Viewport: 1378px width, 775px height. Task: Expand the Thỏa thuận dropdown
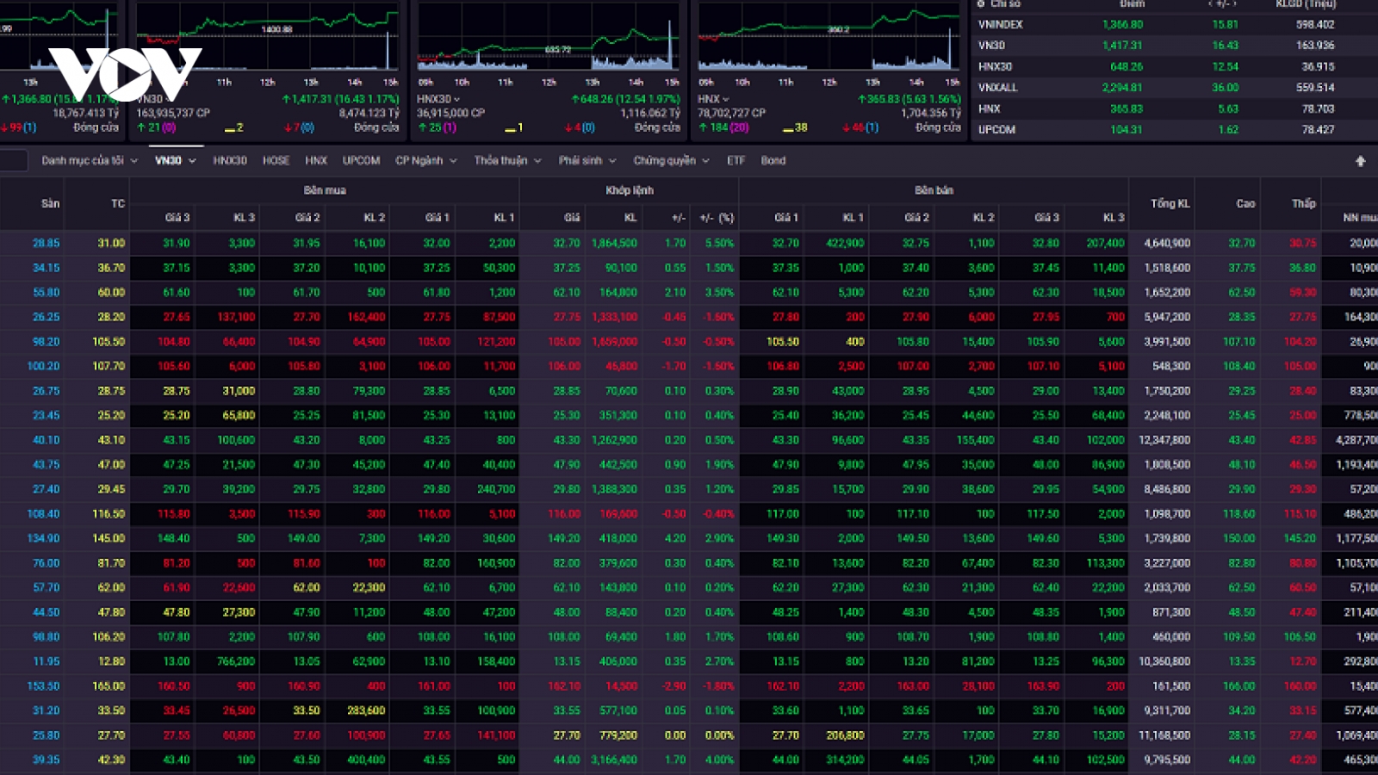coord(507,161)
